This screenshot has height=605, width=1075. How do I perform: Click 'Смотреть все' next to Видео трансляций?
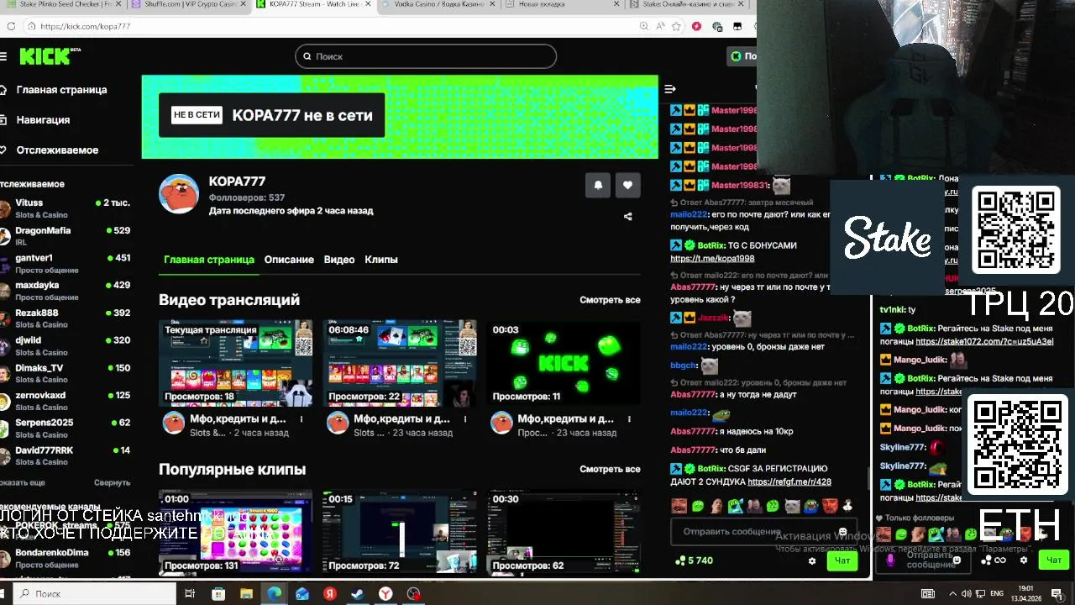[x=610, y=300]
